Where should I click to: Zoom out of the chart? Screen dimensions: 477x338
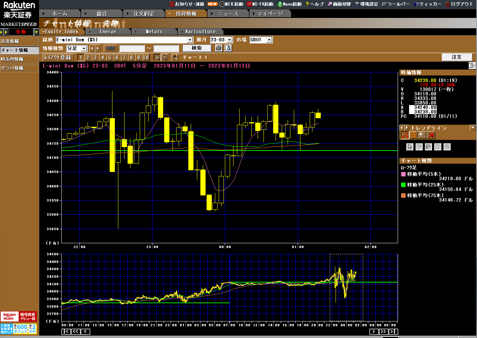pos(165,58)
